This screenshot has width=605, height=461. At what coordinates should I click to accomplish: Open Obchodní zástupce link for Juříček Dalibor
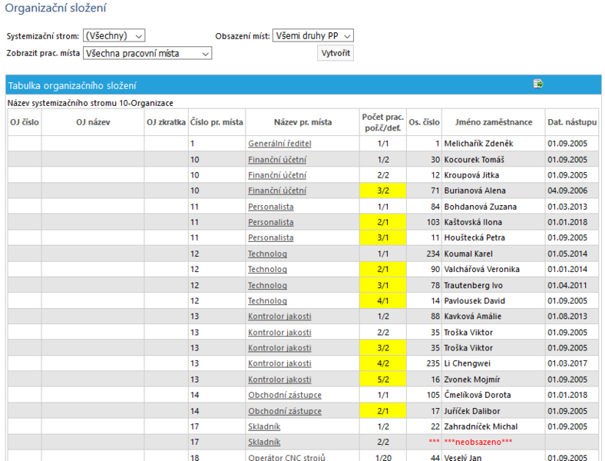pos(284,411)
